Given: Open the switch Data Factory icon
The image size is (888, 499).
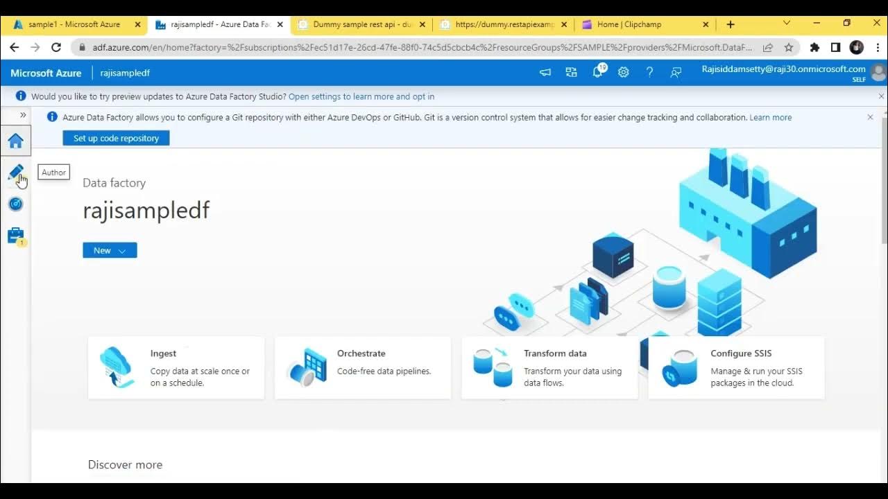Looking at the screenshot, I should pos(571,72).
